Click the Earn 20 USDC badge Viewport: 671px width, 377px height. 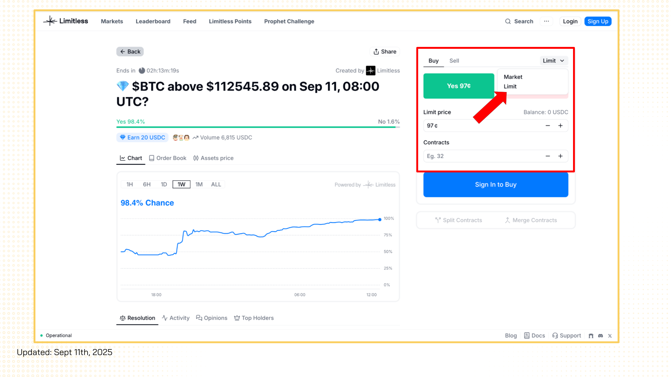[142, 138]
